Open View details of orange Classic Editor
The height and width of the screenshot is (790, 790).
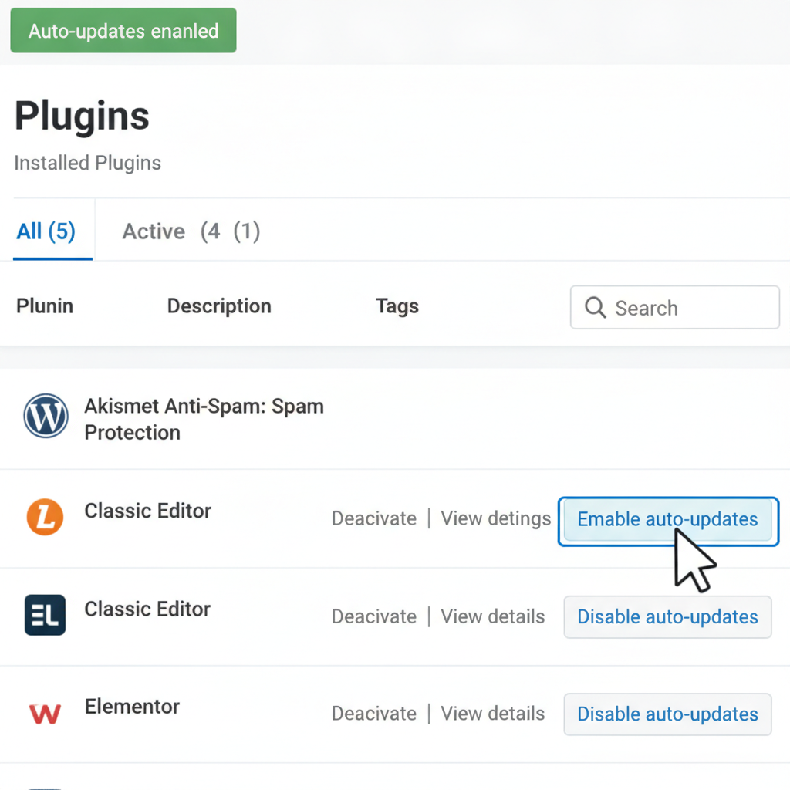(496, 518)
